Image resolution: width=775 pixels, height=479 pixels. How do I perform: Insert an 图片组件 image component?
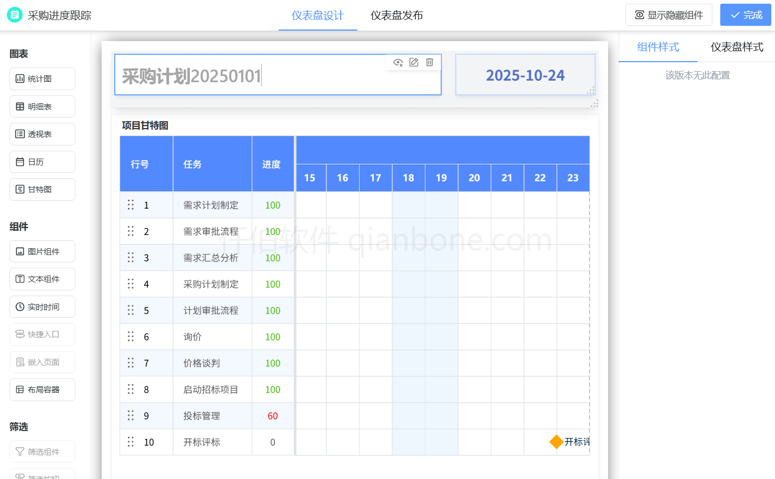(x=42, y=251)
